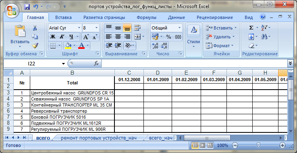Screen dimensions: 297x153
Task: Select sheet tab ремонт портовых устройств_нач
Action: tap(98, 138)
